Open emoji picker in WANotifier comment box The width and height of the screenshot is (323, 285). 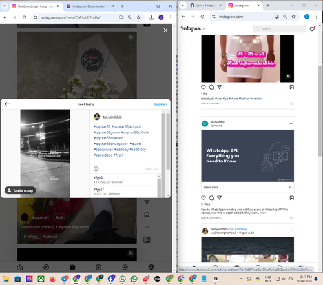tap(291, 218)
